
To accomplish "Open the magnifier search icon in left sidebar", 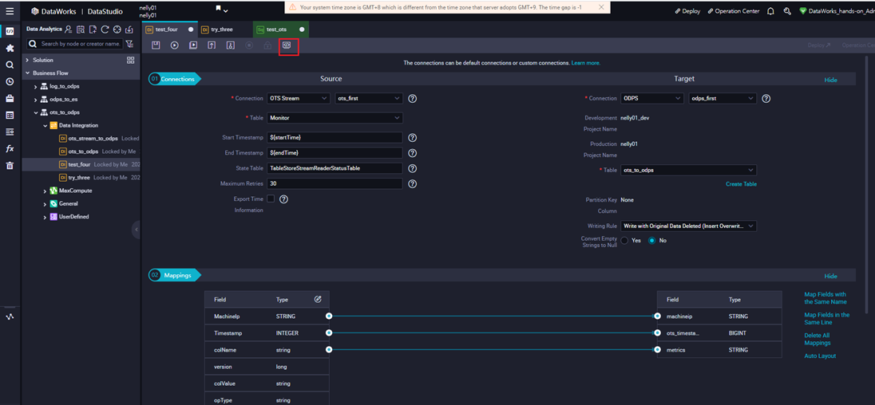I will pyautogui.click(x=10, y=65).
